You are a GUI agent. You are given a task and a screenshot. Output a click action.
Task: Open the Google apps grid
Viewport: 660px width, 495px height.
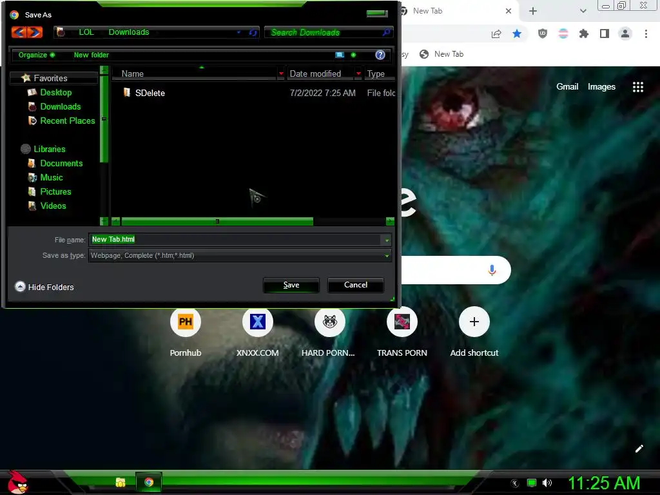(x=638, y=87)
